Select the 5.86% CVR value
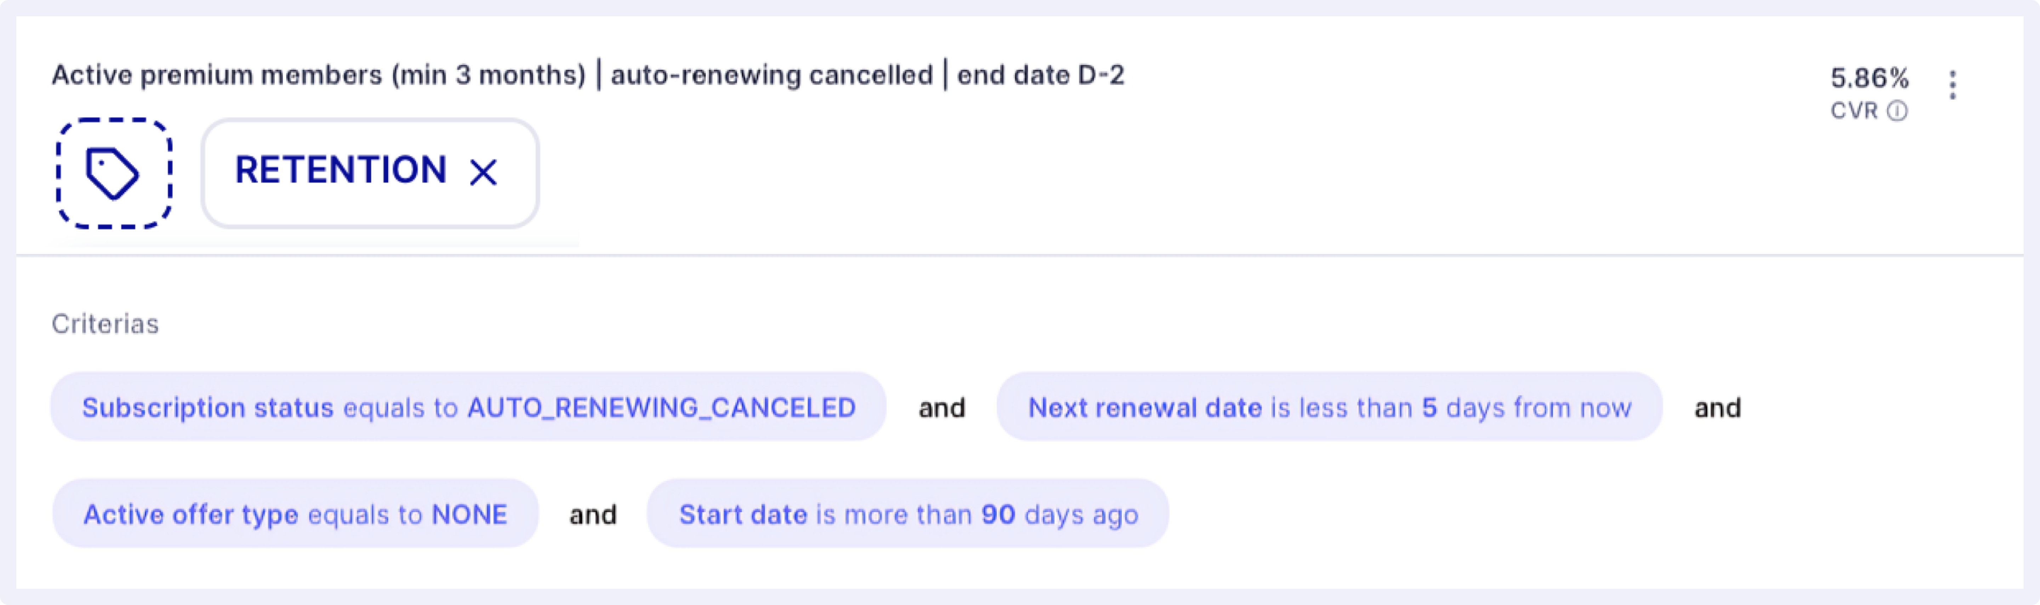 1869,77
